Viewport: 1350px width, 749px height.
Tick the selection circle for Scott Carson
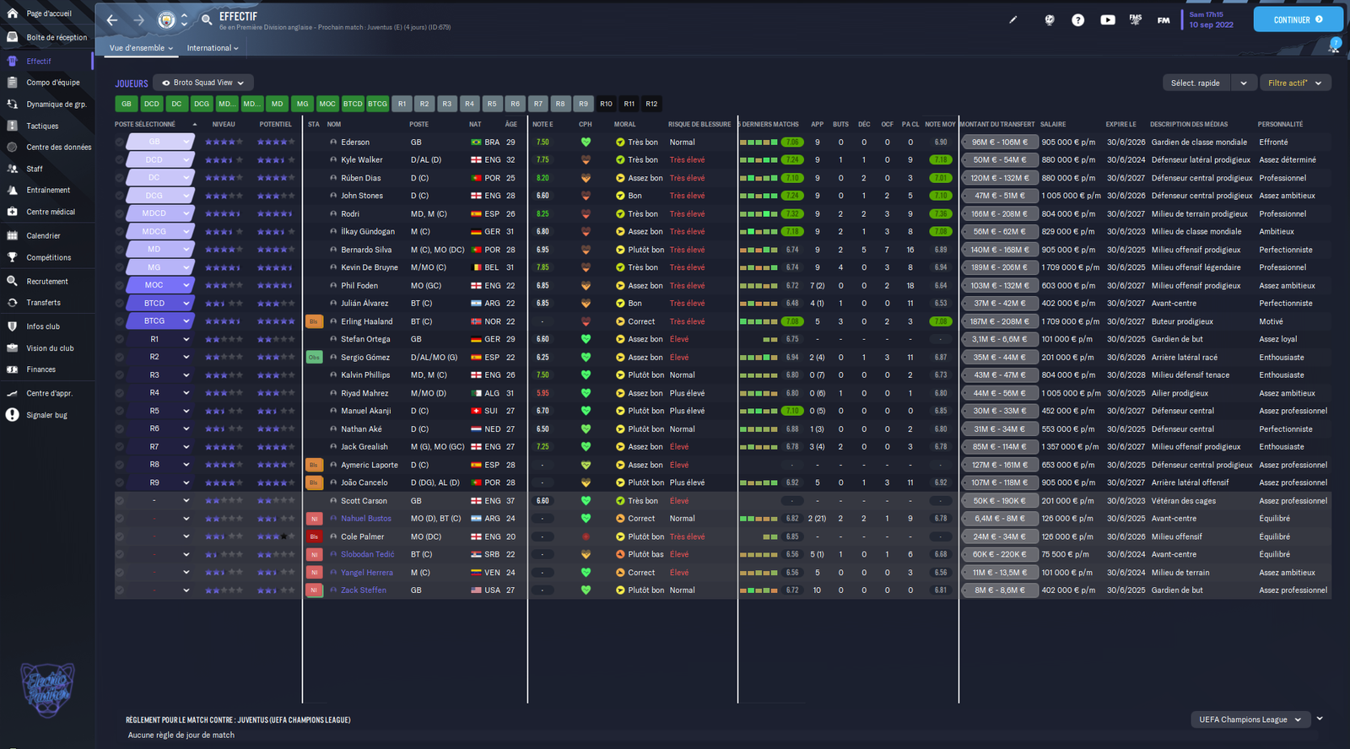point(120,501)
